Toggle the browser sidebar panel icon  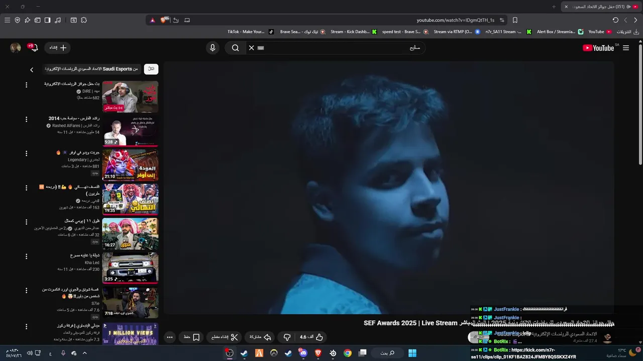47,20
